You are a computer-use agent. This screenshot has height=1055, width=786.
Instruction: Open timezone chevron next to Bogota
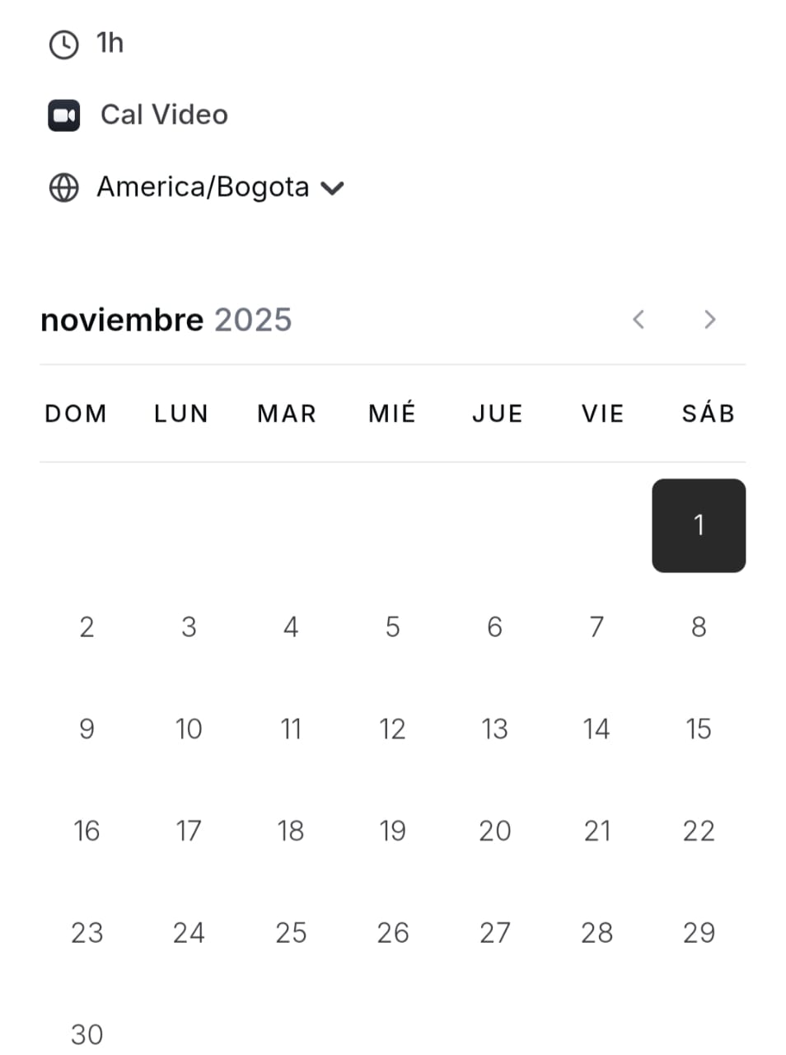tap(332, 189)
